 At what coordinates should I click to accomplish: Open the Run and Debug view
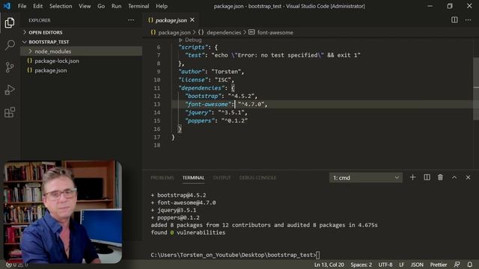point(10,90)
